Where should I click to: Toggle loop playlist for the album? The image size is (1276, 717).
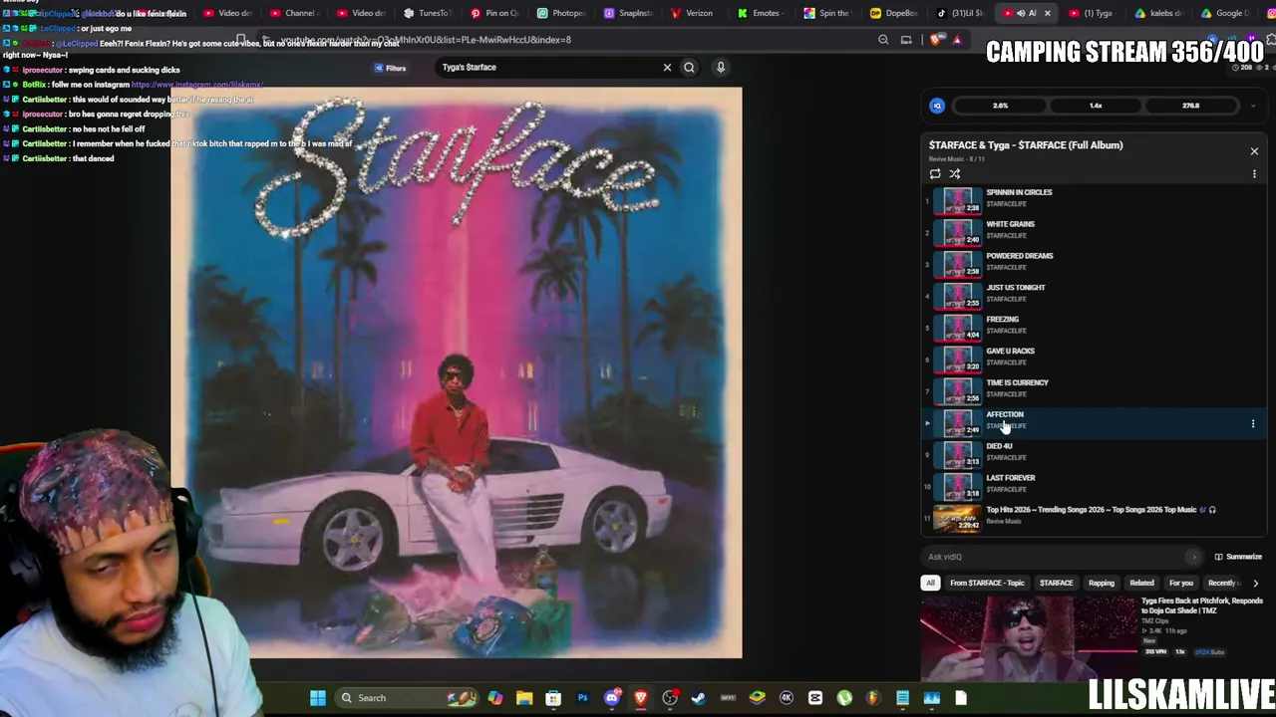pyautogui.click(x=935, y=173)
